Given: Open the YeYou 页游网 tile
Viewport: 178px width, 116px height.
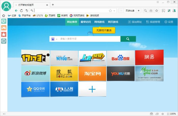Looking at the screenshot, I should [64, 58].
